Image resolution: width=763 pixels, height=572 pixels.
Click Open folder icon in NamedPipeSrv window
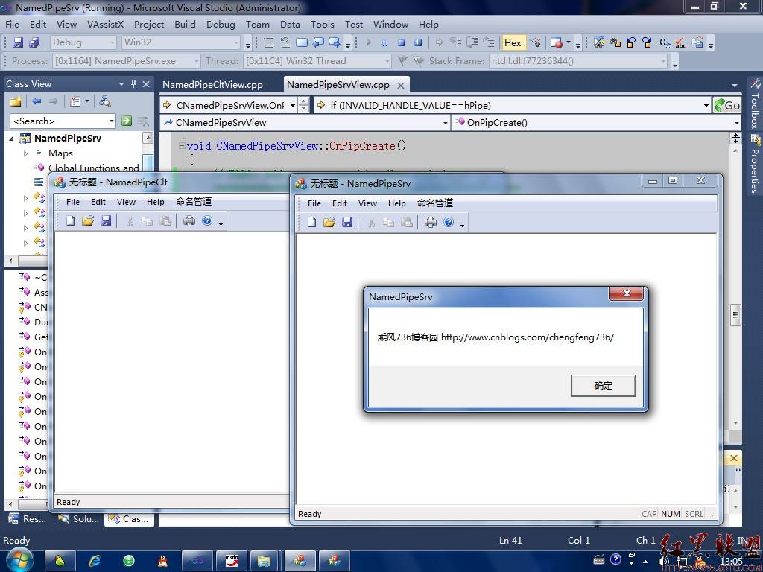329,222
